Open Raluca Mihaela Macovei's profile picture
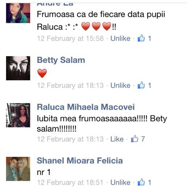193x187 pixels. coord(18,115)
